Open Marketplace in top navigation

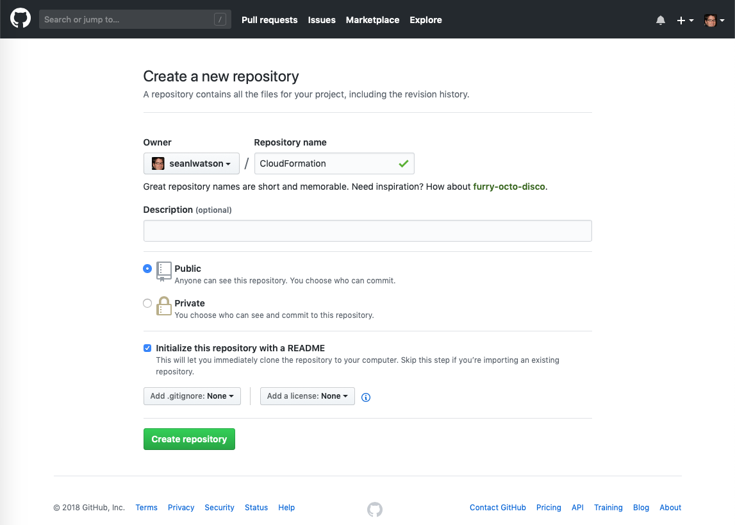pyautogui.click(x=373, y=20)
